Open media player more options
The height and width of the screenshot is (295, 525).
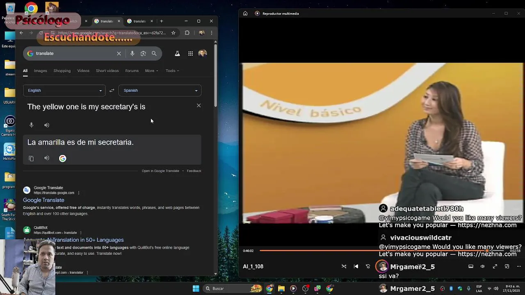pyautogui.click(x=519, y=266)
